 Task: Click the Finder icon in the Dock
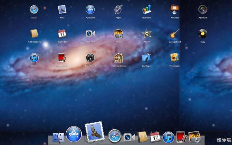tap(58, 137)
